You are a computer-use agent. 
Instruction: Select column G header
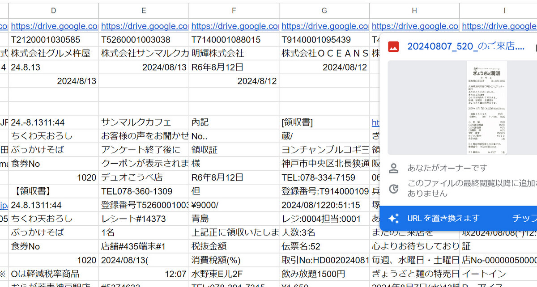tap(324, 10)
